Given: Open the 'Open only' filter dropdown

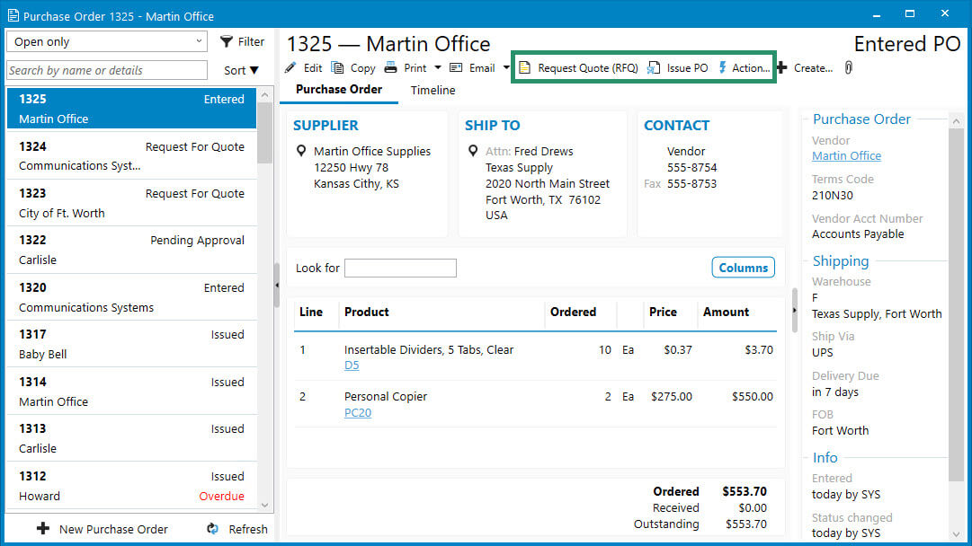Looking at the screenshot, I should [x=107, y=41].
